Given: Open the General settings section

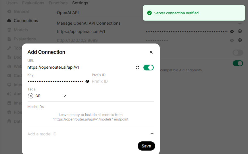Looking at the screenshot, I should 21,11.
